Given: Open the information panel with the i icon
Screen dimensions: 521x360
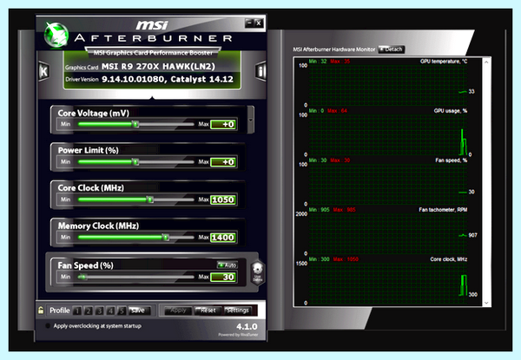Looking at the screenshot, I should 261,70.
